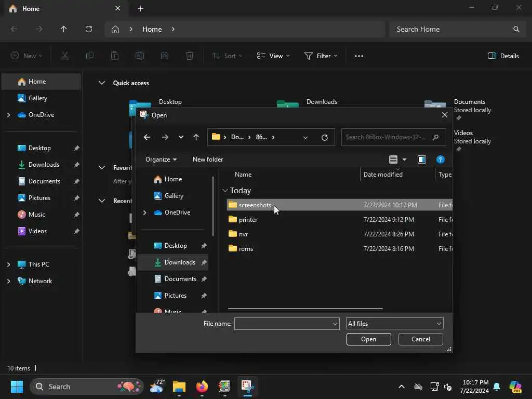
Task: Open Copilot from the taskbar corner
Action: 515,387
